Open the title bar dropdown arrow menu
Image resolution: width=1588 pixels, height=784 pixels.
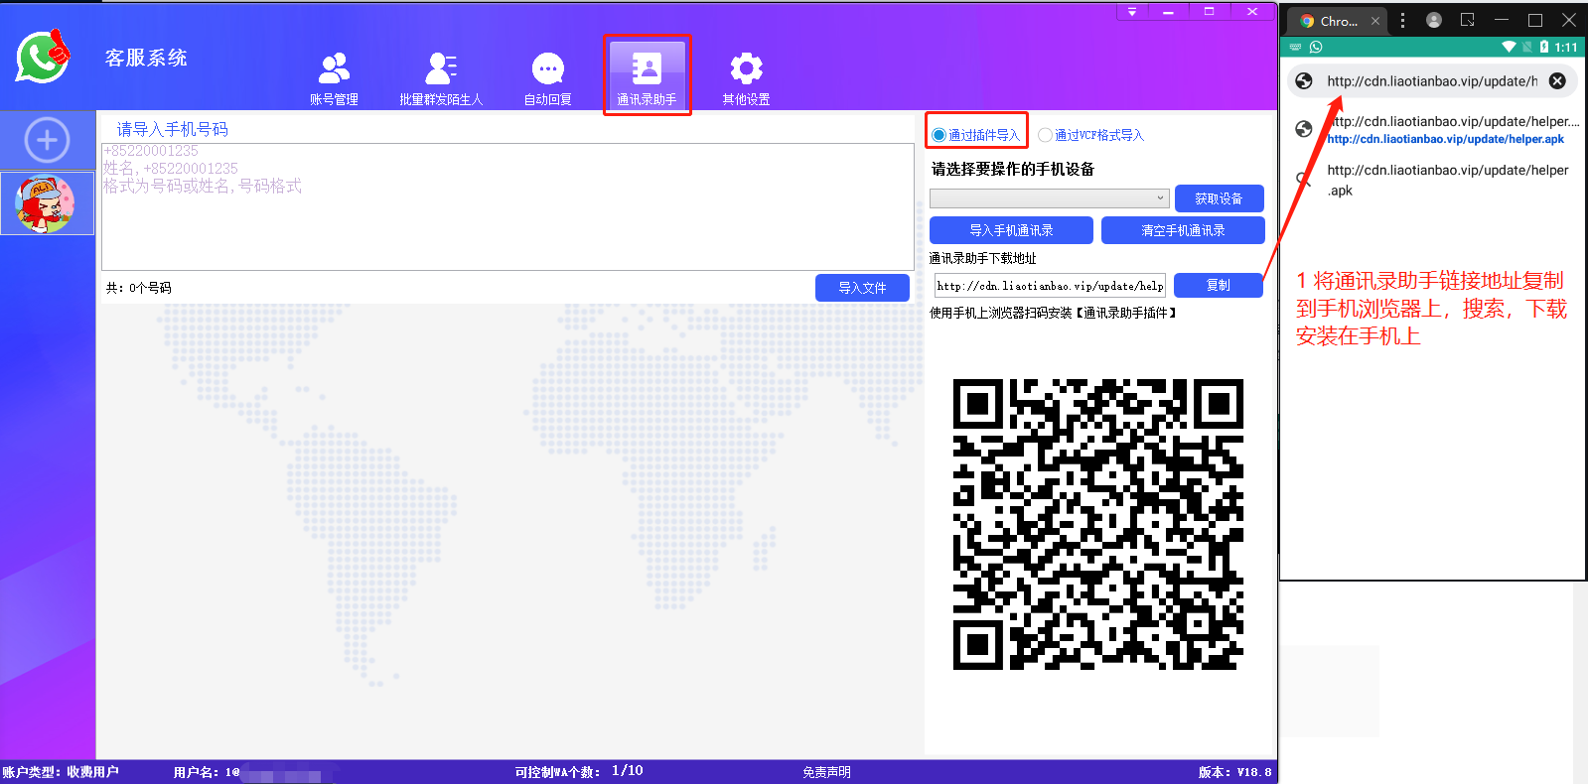[1132, 12]
